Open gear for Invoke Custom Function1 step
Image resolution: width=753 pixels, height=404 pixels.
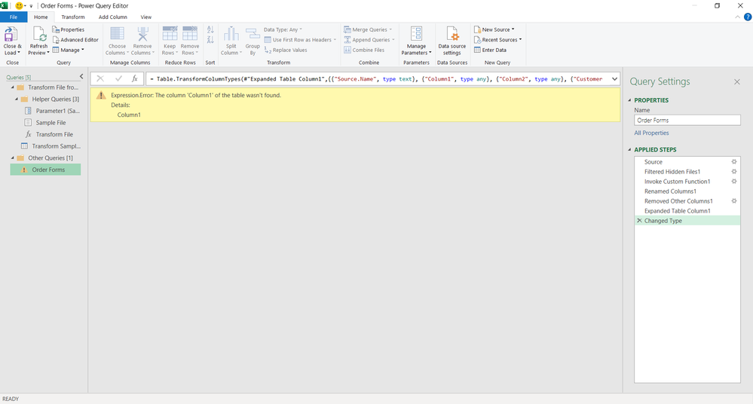[734, 182]
